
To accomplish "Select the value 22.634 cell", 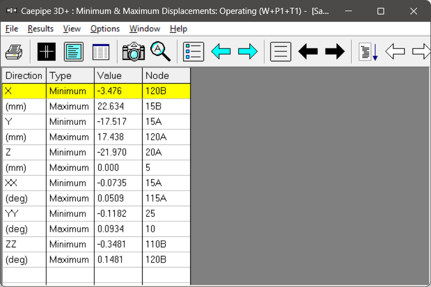I will (x=118, y=106).
